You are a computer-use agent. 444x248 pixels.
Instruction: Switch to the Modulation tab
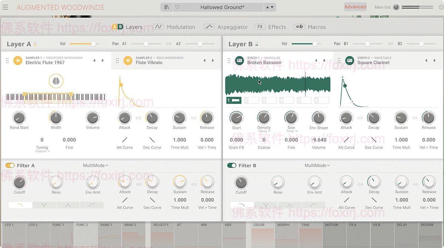pyautogui.click(x=181, y=27)
